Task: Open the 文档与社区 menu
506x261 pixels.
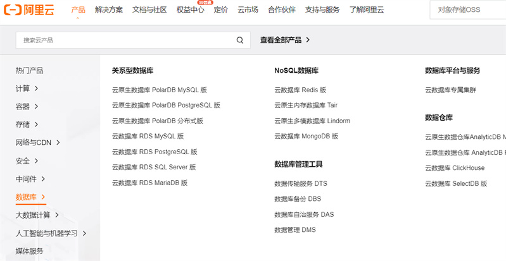Action: (149, 9)
